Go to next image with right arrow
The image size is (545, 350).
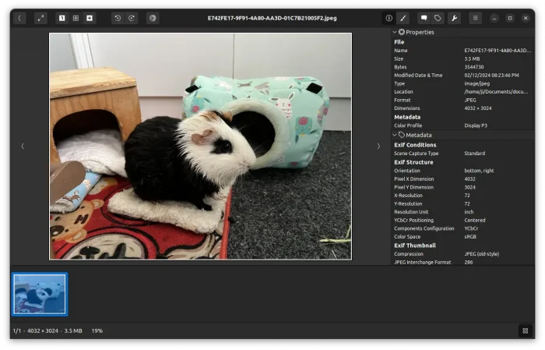tap(378, 146)
